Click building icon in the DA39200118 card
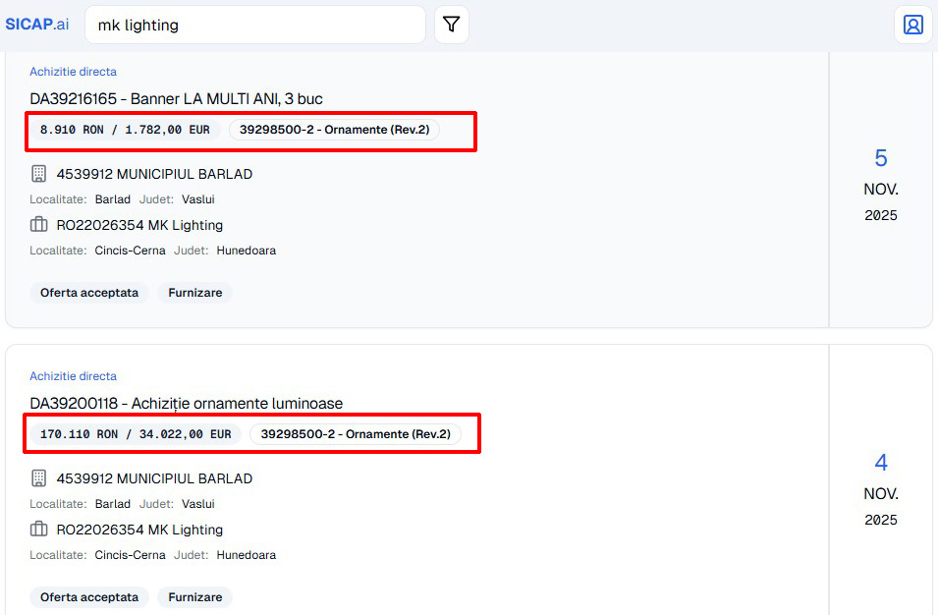The image size is (938, 615). [x=39, y=478]
